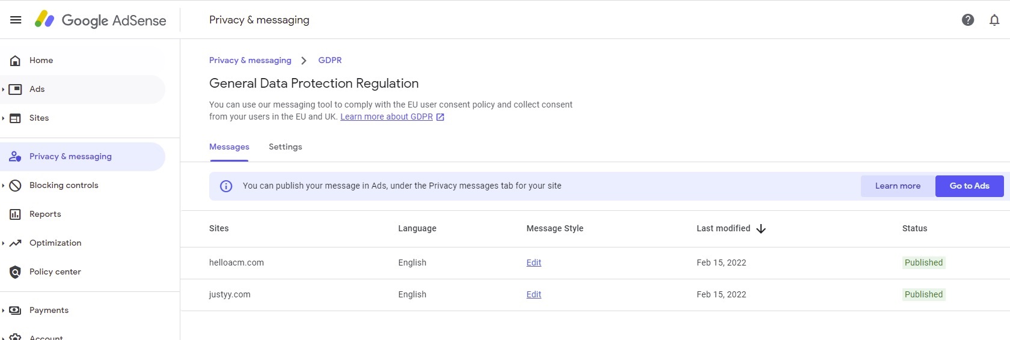Click Edit for helloacm.com
This screenshot has height=340, width=1010.
click(534, 263)
